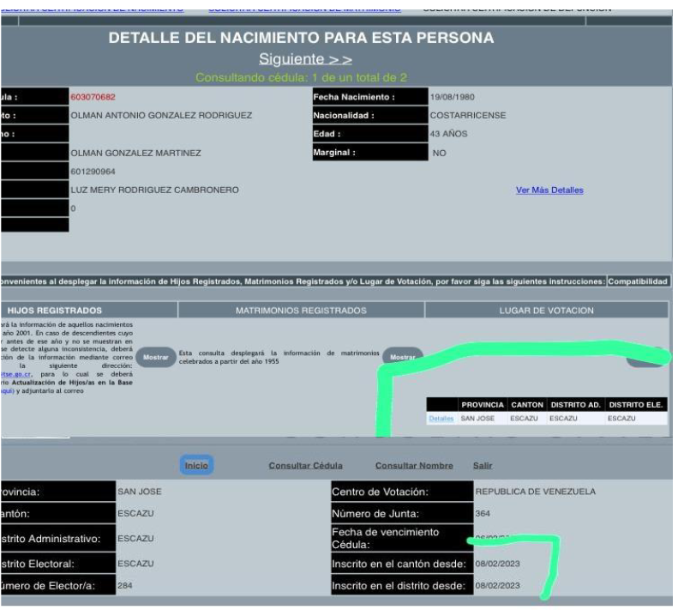Select mother name LUZ MERY RODRIGUEZ CAMBRONERO

click(x=155, y=190)
